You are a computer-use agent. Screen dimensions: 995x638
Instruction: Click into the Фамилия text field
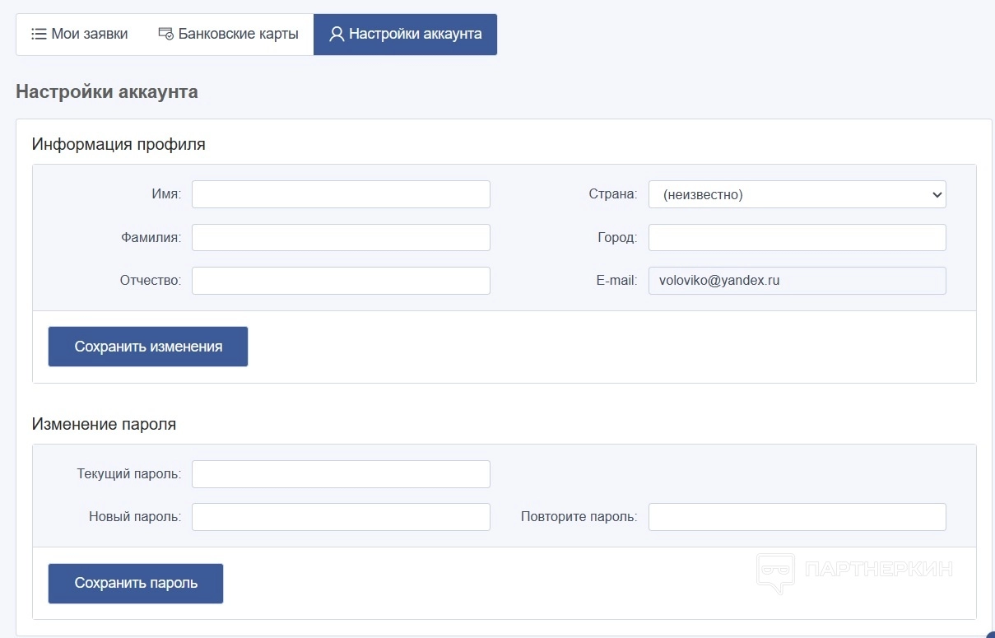341,238
